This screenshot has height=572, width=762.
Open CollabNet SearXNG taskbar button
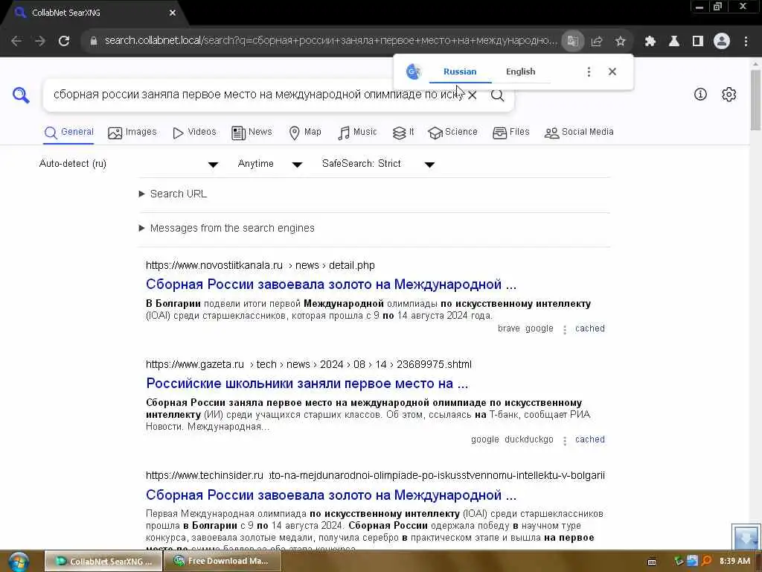[103, 562]
